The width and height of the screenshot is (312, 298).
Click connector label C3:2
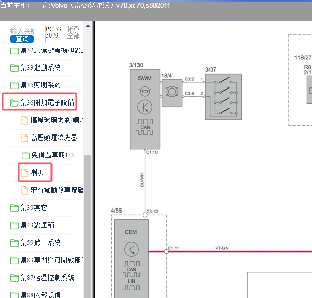pos(189,79)
